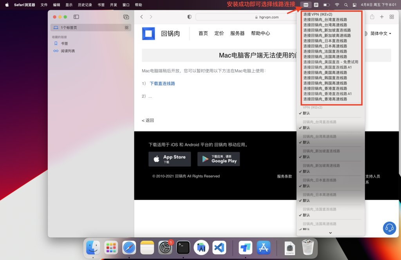Click the Google Play download button
This screenshot has height=260, width=401.
219,159
